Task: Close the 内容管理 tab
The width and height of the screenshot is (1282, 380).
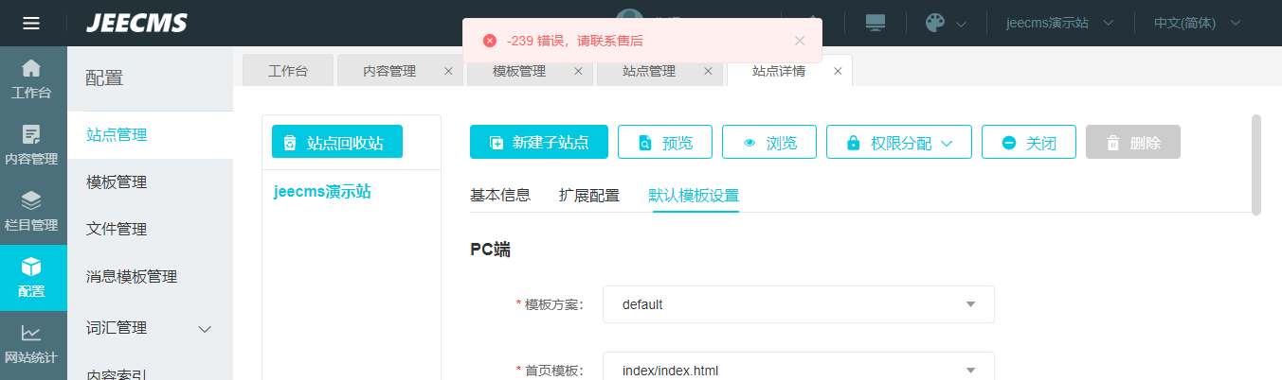Action: [x=449, y=71]
